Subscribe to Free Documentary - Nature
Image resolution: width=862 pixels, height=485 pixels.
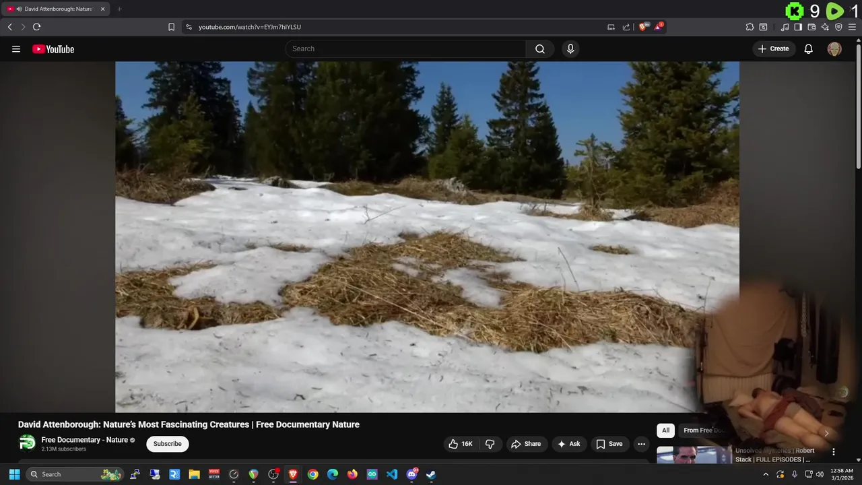[x=168, y=444]
